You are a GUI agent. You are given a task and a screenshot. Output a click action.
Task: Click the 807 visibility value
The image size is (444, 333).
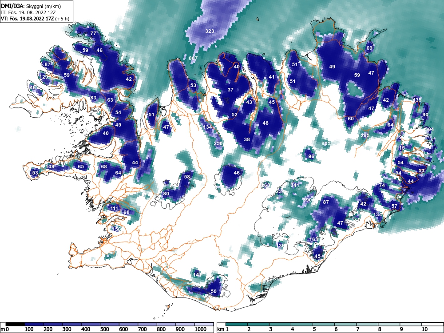point(193,58)
